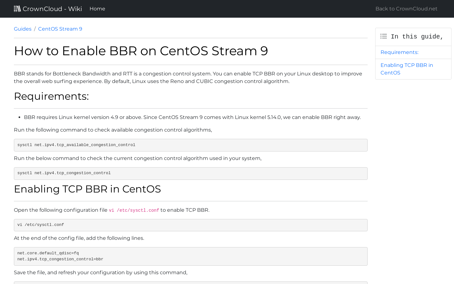Click the CrownCloud logo icon
454x284 pixels.
coord(17,8)
